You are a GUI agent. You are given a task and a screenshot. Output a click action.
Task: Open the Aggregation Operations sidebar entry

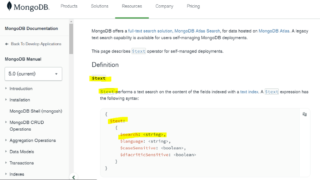point(33,141)
